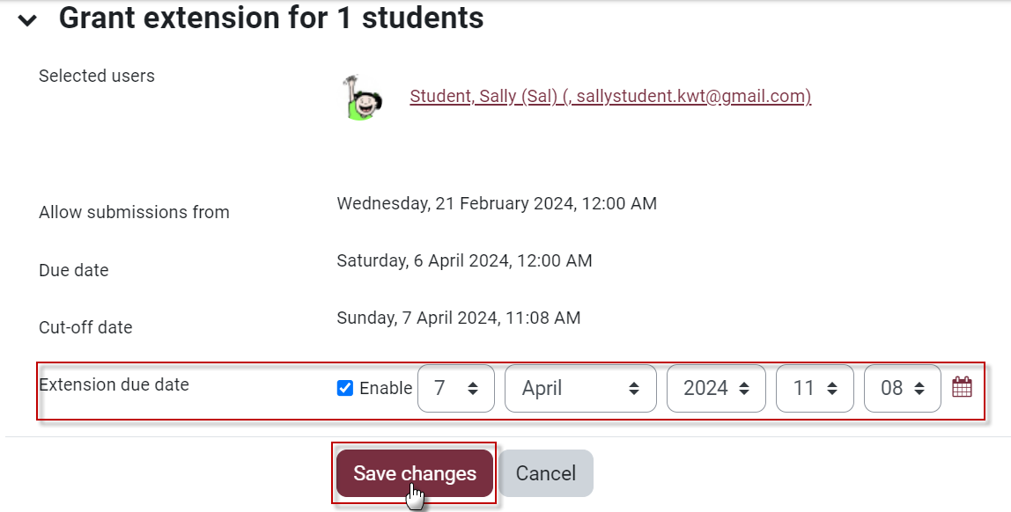Image resolution: width=1011 pixels, height=512 pixels.
Task: Click the Selected users label
Action: pos(97,77)
